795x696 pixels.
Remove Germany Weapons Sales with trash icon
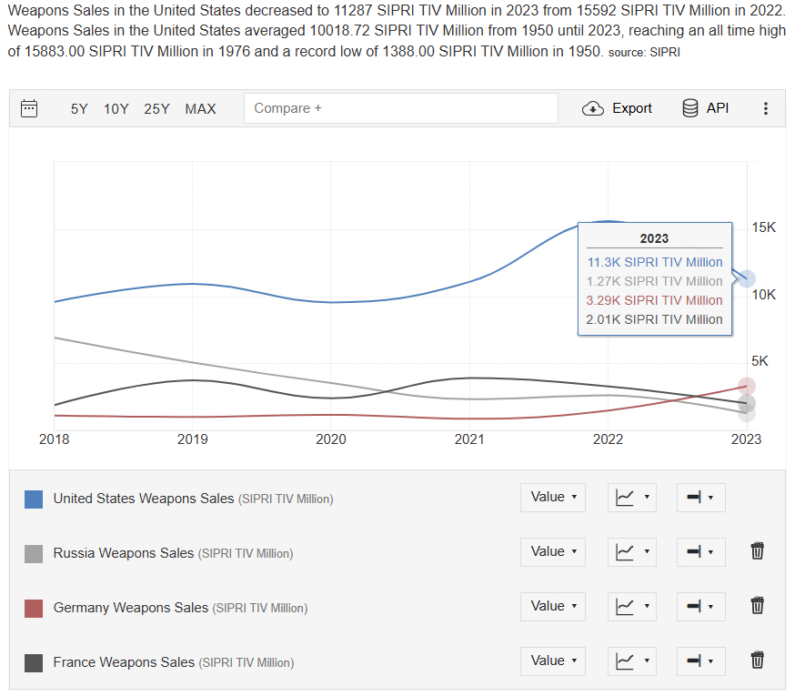click(757, 605)
